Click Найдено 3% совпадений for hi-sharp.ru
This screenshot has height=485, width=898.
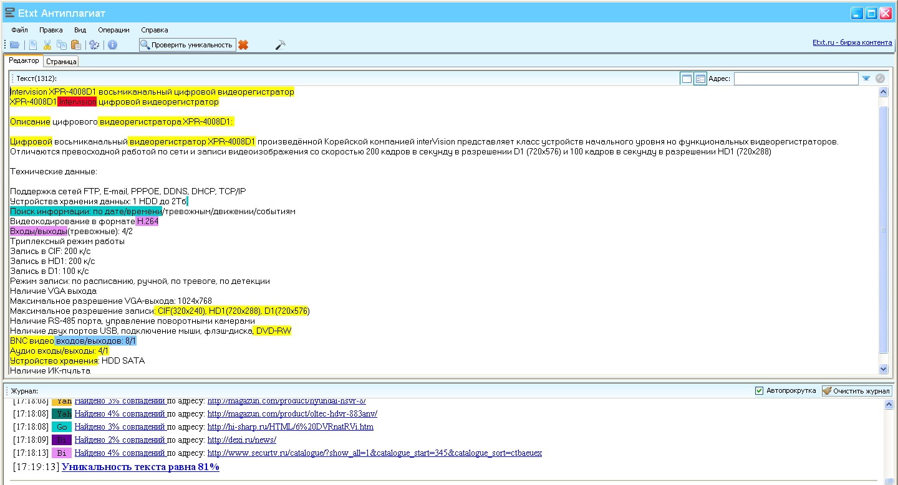tap(120, 426)
